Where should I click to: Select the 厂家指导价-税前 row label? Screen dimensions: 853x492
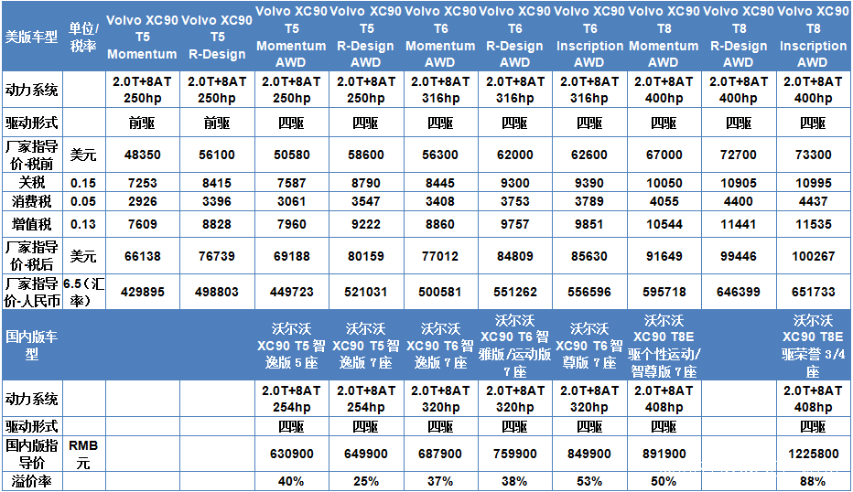(31, 155)
